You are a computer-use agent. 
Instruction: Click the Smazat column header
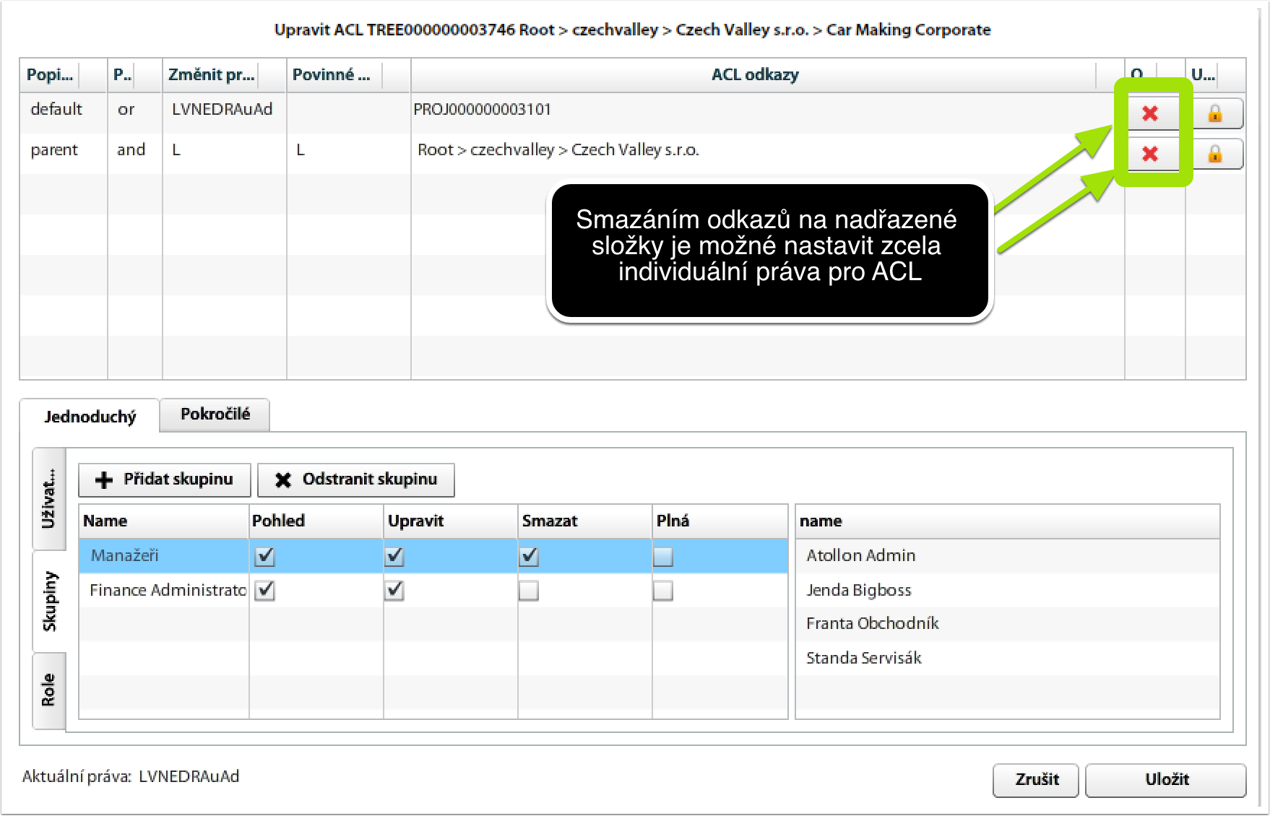pyautogui.click(x=584, y=521)
